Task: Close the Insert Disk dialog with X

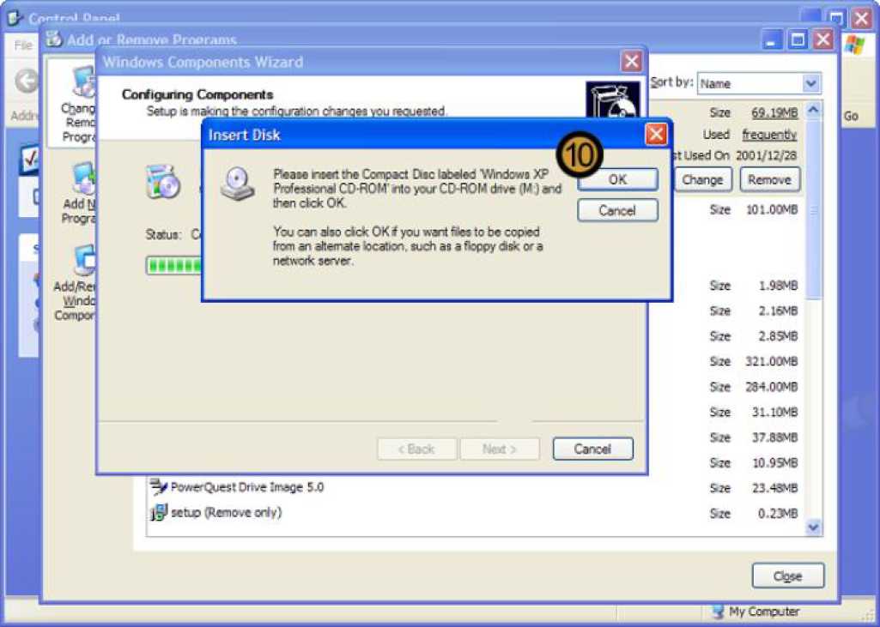Action: coord(656,135)
